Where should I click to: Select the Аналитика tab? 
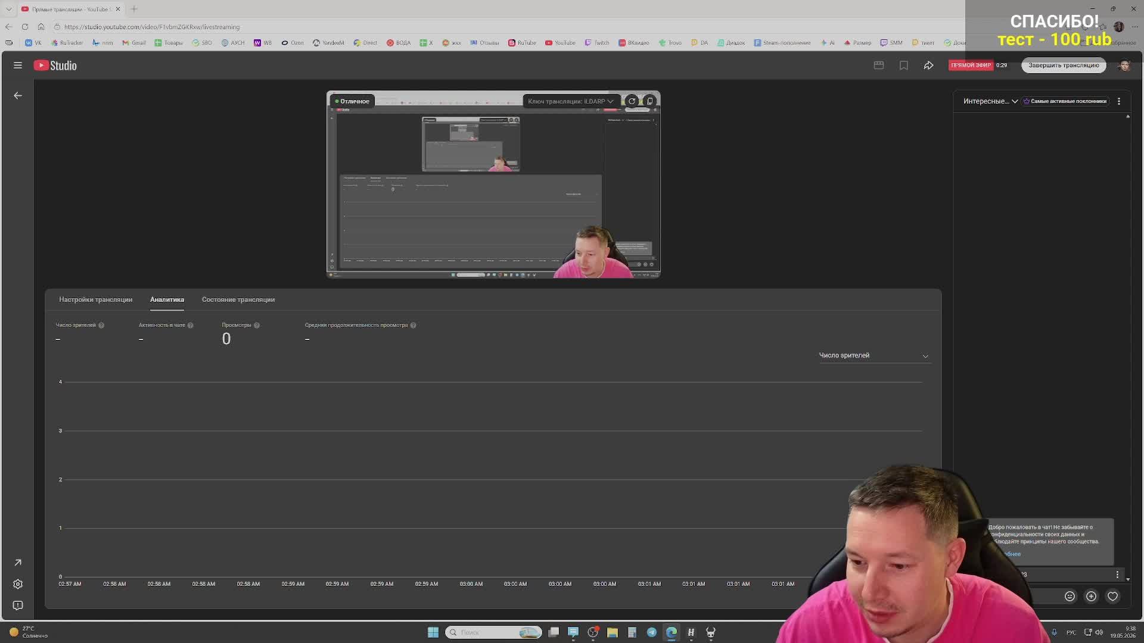coord(167,299)
